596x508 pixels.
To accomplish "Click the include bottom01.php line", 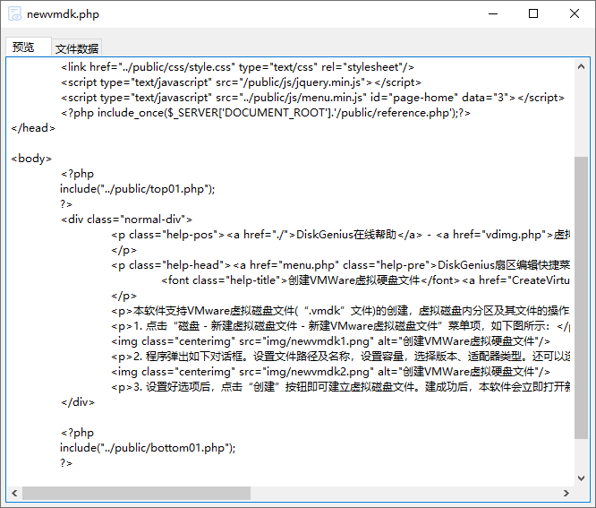I will 148,447.
